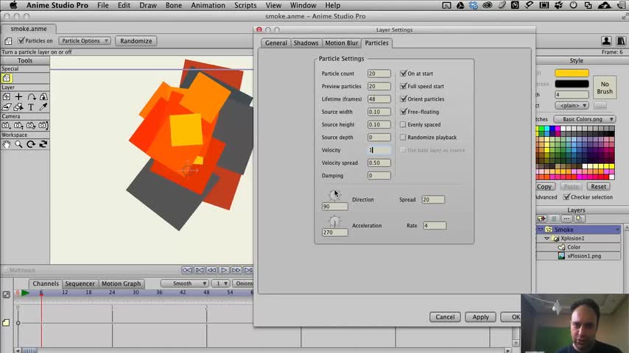Image resolution: width=629 pixels, height=353 pixels.
Task: Select the Zoom Camera tool
Action: point(18,126)
